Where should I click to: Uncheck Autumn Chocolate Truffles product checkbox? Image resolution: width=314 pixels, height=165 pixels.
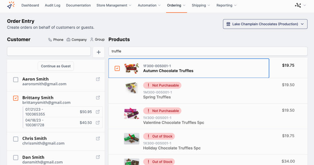(x=117, y=68)
